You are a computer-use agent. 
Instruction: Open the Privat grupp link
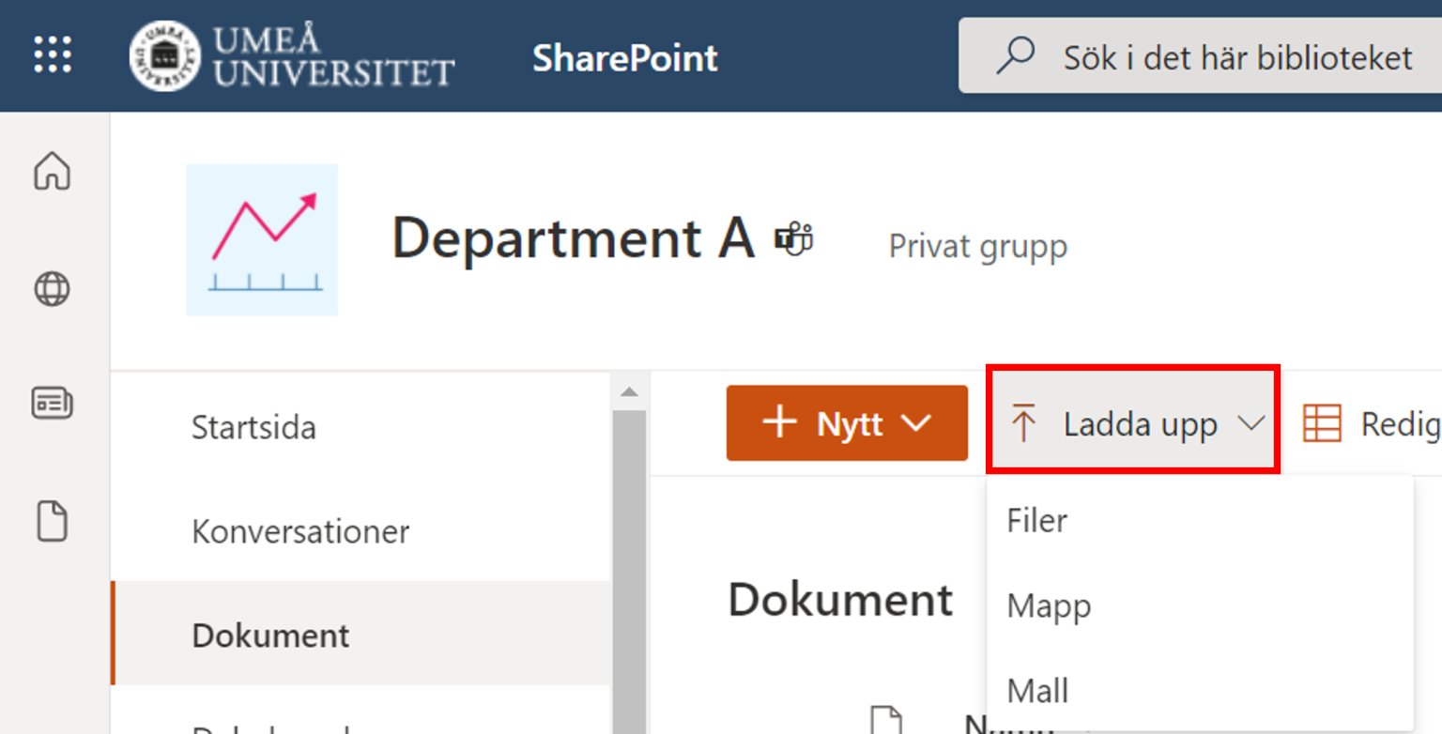(977, 246)
